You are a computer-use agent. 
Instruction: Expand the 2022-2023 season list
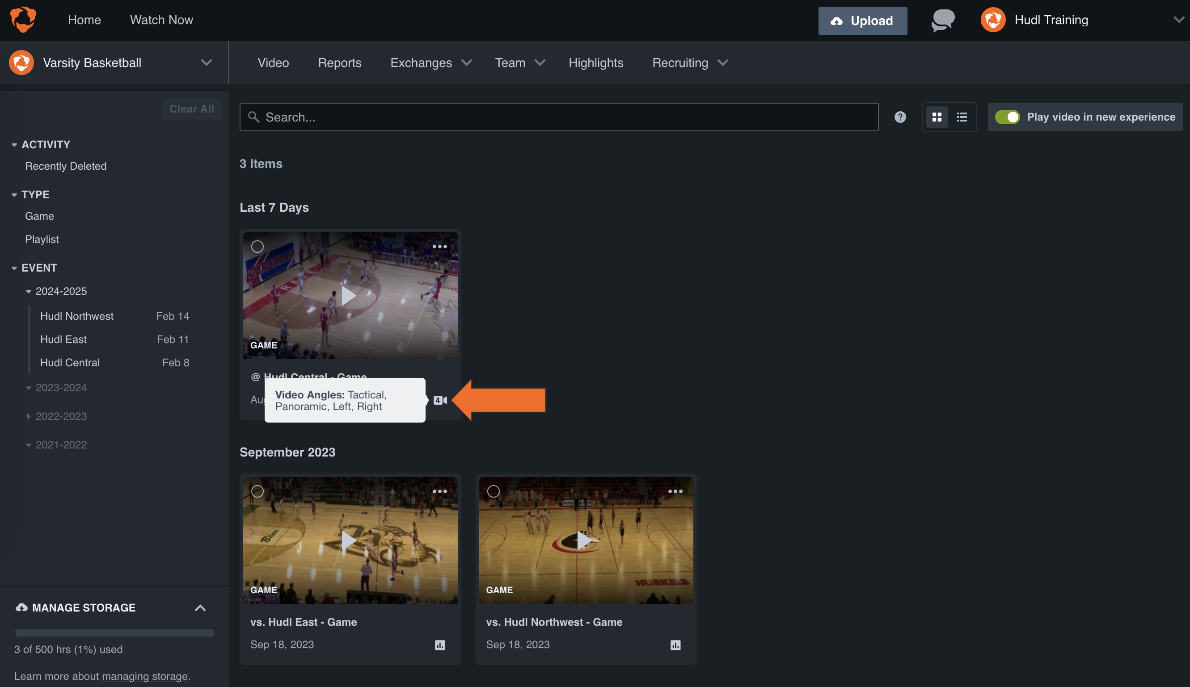point(28,416)
